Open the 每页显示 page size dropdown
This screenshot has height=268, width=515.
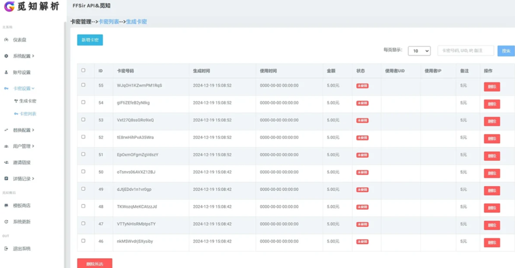coord(419,51)
